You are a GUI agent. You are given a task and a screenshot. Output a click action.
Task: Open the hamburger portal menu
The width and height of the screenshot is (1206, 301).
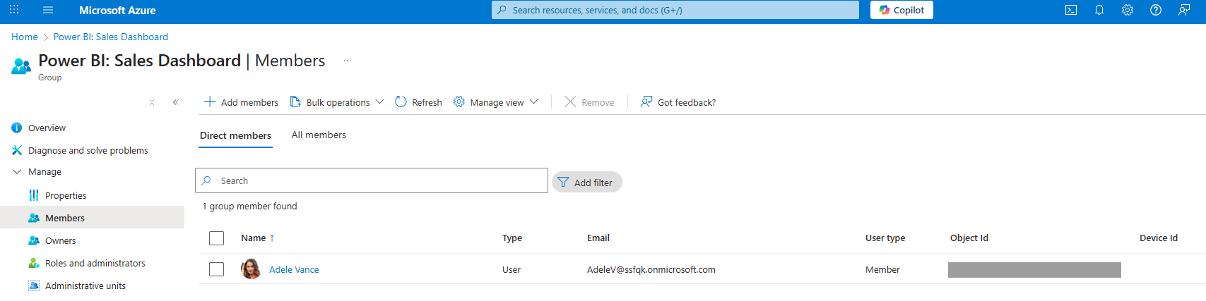(48, 10)
